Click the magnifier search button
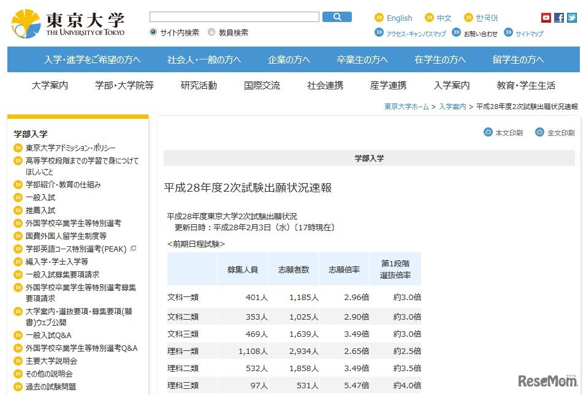 [337, 17]
